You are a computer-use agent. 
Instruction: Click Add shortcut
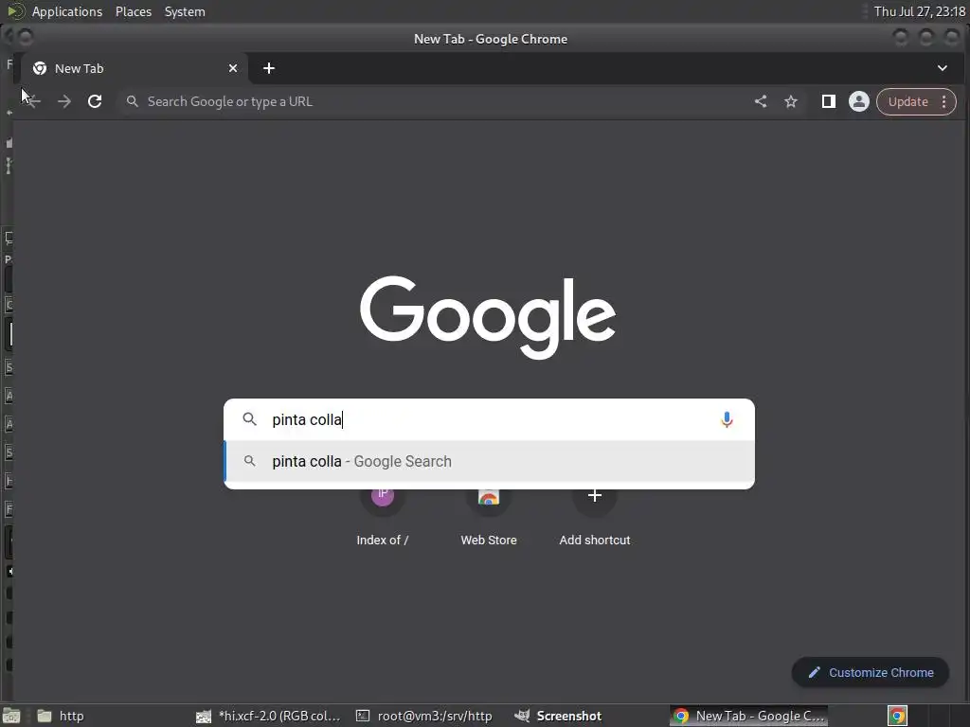tap(595, 516)
